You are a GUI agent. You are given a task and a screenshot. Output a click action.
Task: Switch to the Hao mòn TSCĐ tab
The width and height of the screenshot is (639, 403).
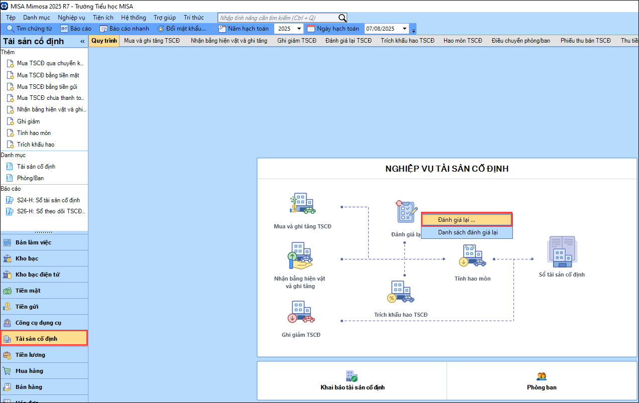click(463, 41)
